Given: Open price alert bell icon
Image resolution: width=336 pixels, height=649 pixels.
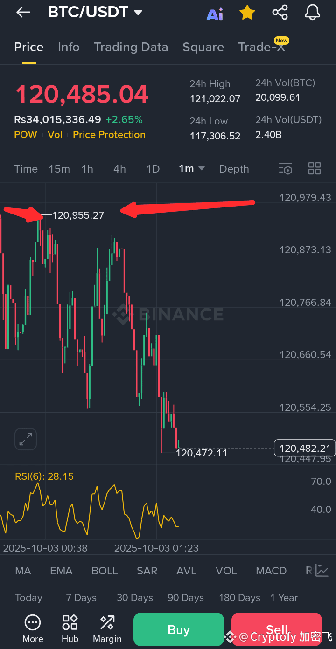Looking at the screenshot, I should pos(313,13).
